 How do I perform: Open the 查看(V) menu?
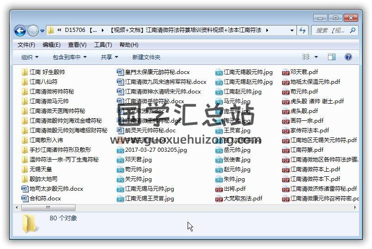pos(77,45)
